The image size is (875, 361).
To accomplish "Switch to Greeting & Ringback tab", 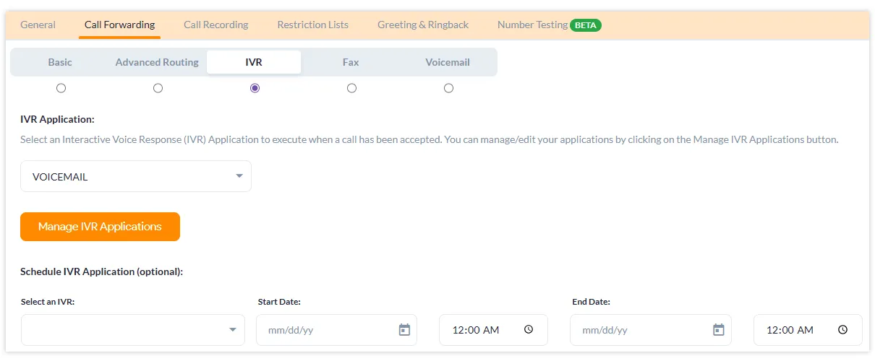I will (423, 25).
